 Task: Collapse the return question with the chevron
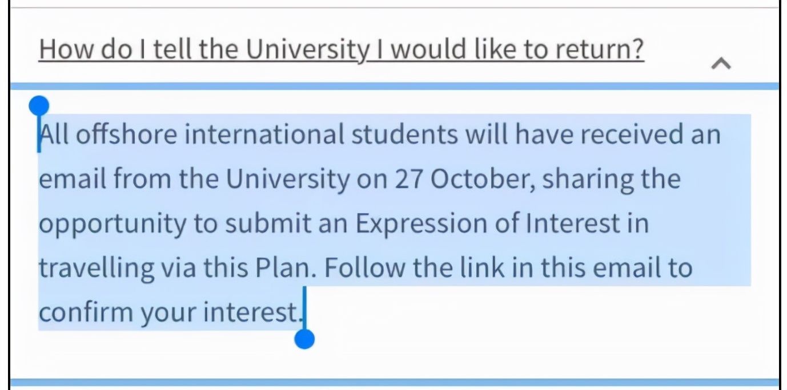click(721, 63)
